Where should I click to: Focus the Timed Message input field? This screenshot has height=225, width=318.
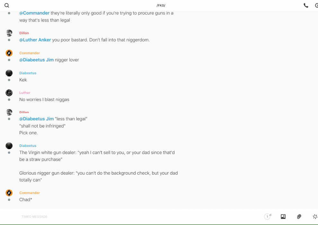[x=128, y=217]
